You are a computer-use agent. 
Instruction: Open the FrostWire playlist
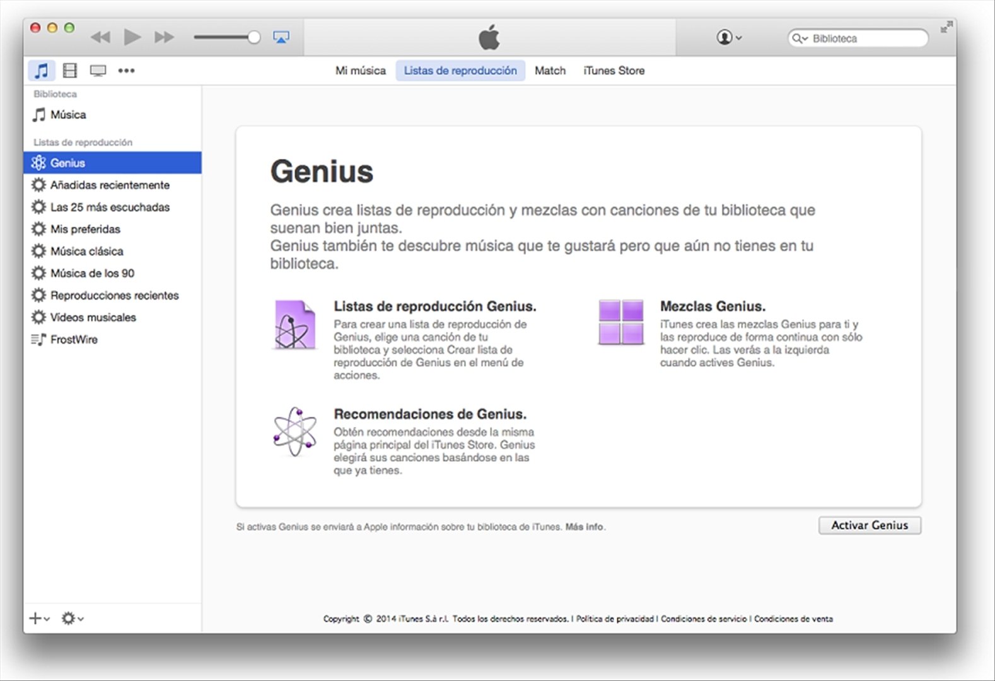pos(113,339)
